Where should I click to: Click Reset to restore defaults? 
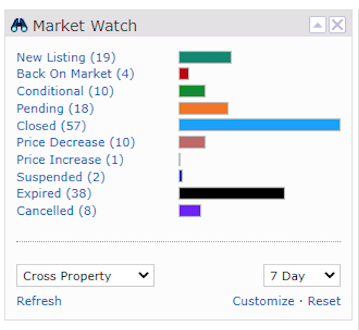point(324,301)
